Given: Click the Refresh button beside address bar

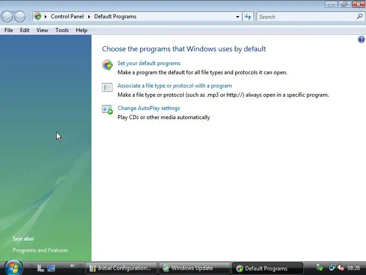Looking at the screenshot, I should 248,16.
